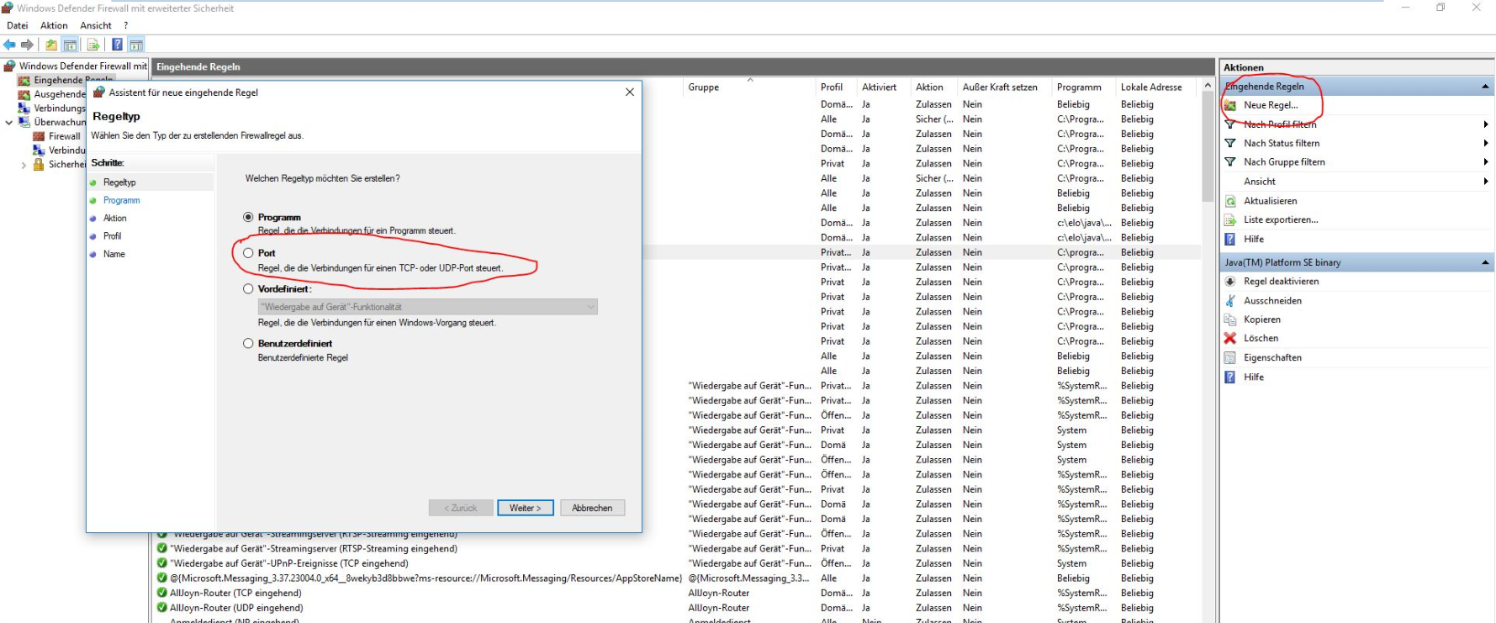1496x623 pixels.
Task: Select the Vordefiniert radio option
Action: tap(248, 288)
